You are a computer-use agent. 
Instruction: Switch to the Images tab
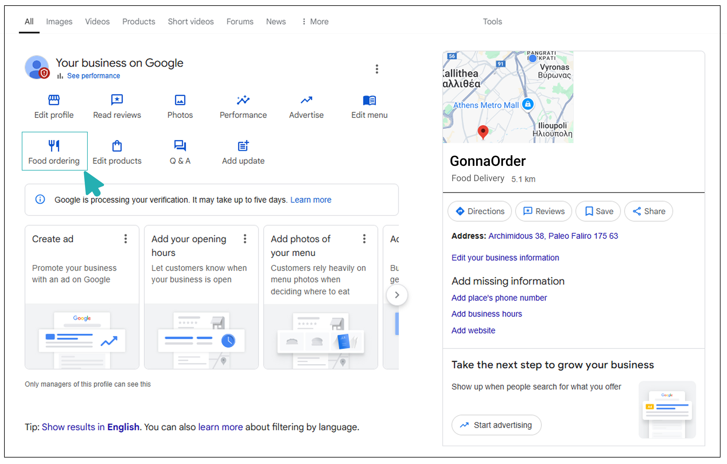coord(59,21)
